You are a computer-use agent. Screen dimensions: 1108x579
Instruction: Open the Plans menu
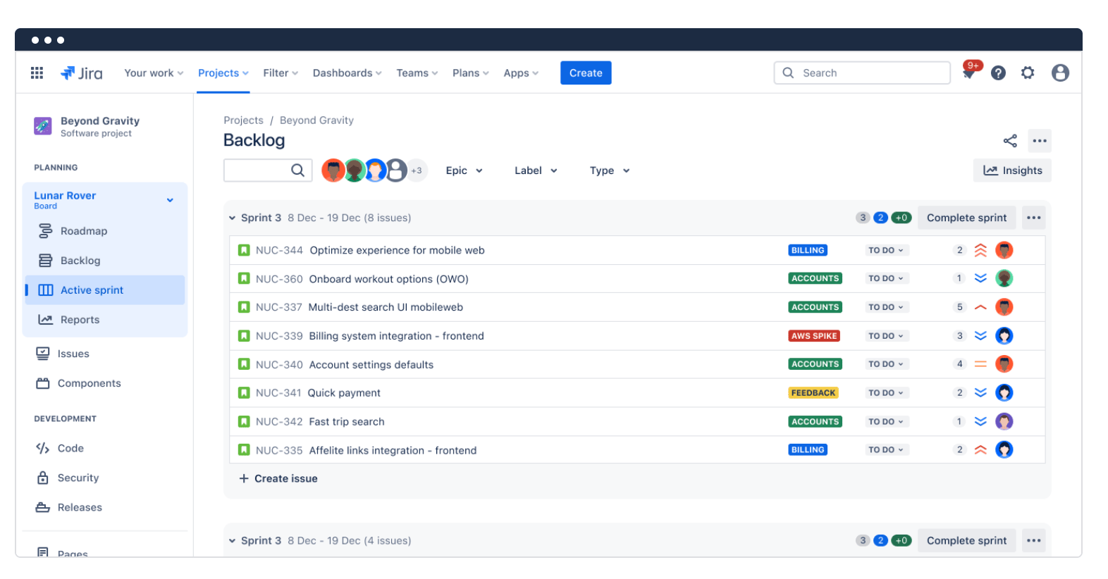pyautogui.click(x=470, y=73)
